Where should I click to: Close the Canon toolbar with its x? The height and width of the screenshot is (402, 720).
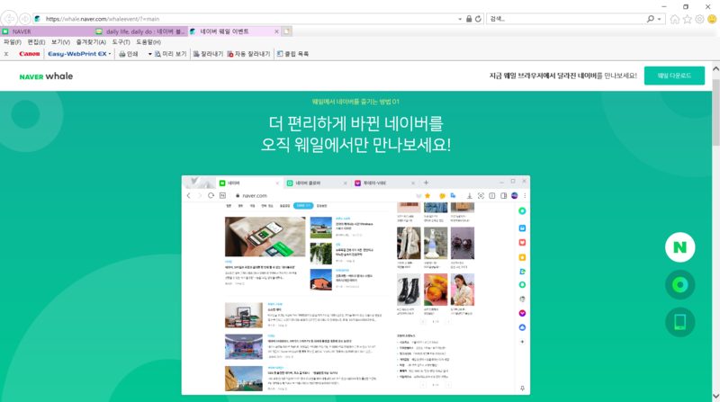pos(6,54)
